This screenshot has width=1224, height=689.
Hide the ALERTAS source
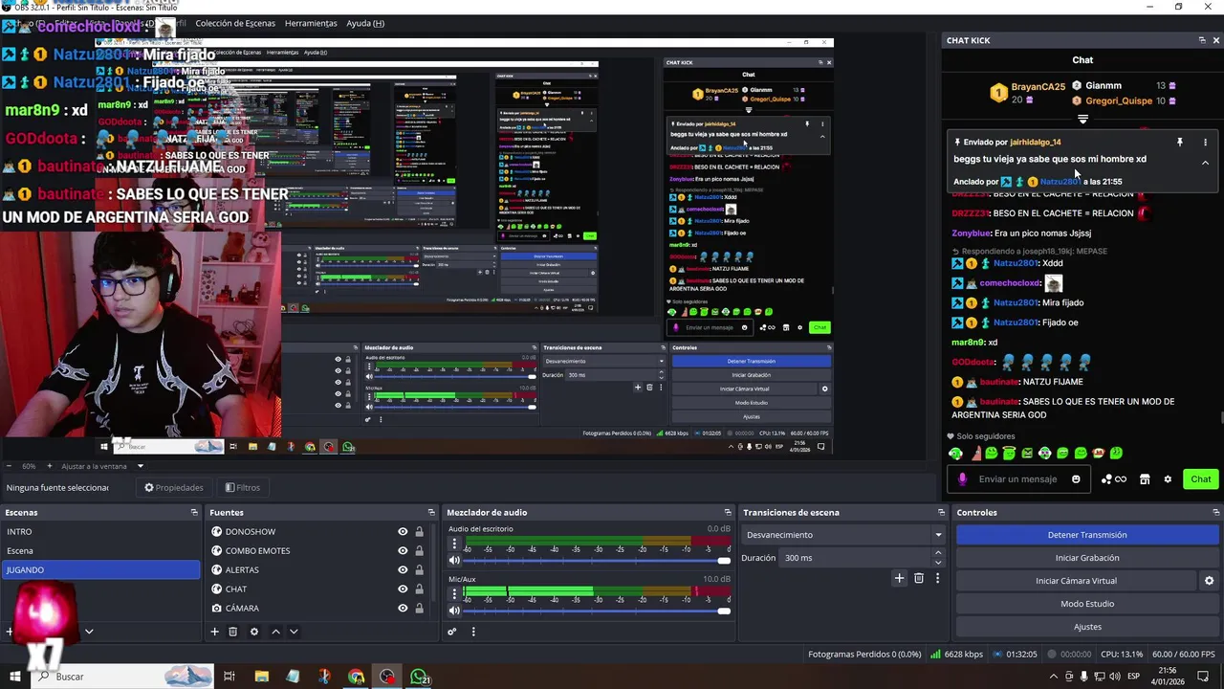pyautogui.click(x=403, y=569)
